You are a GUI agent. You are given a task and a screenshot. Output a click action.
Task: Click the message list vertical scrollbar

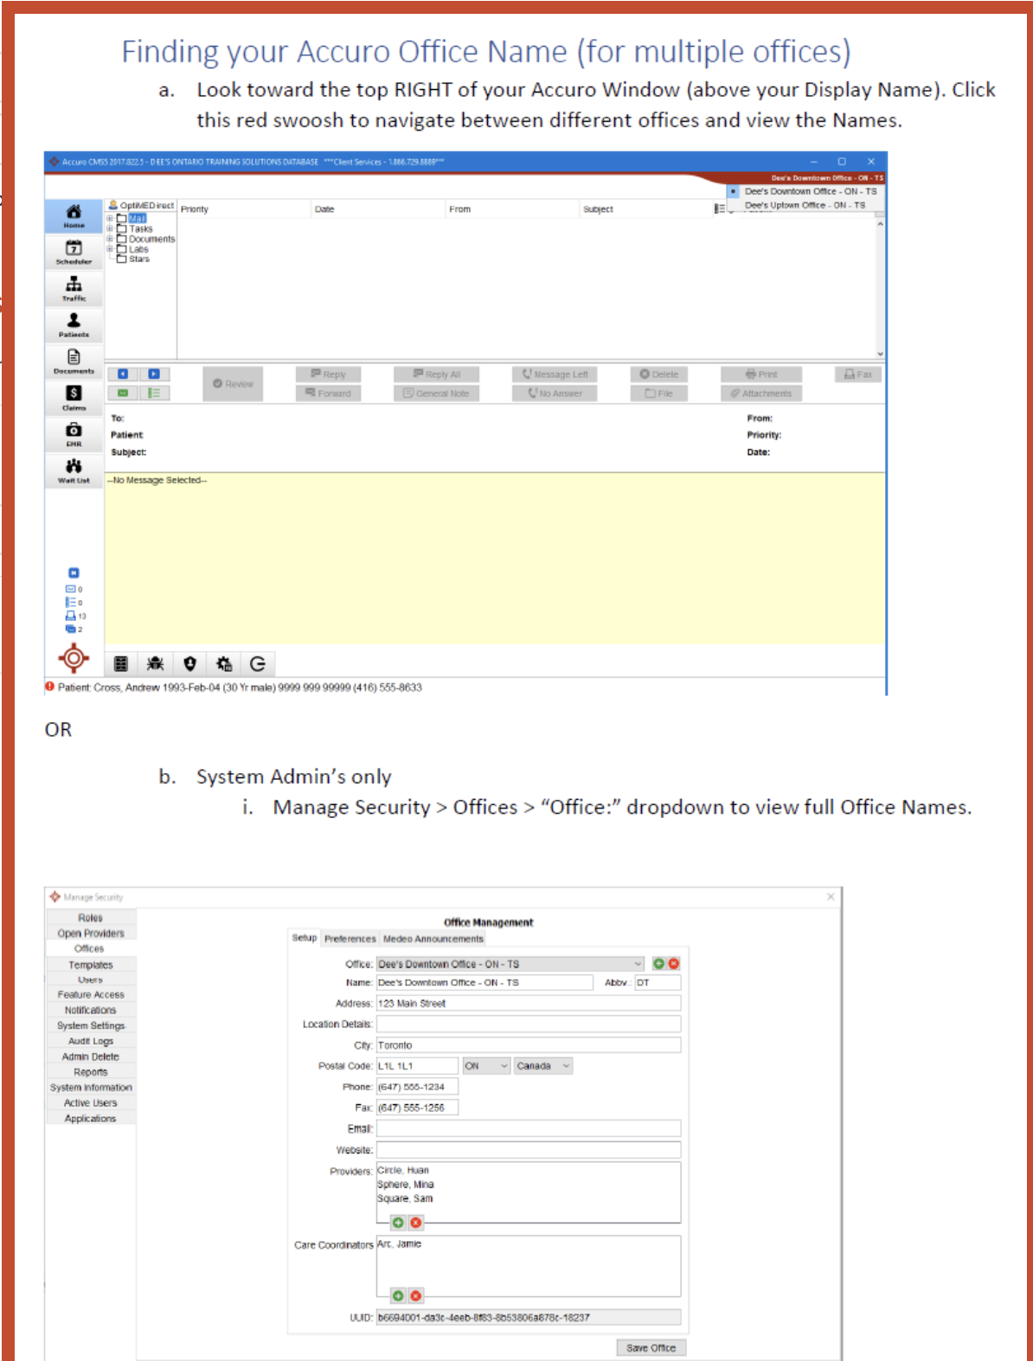tap(881, 289)
